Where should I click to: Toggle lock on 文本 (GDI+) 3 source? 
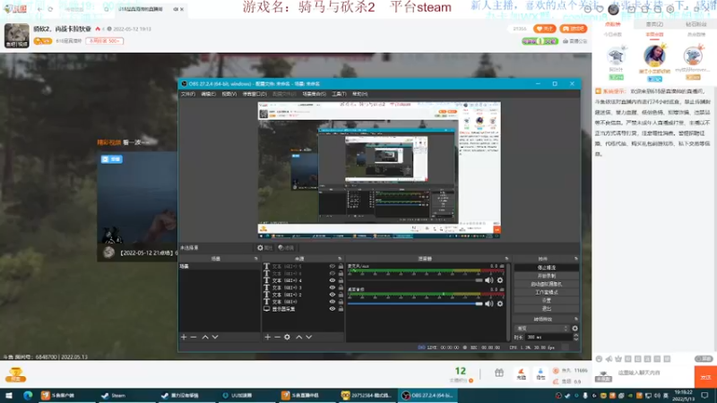click(x=341, y=287)
